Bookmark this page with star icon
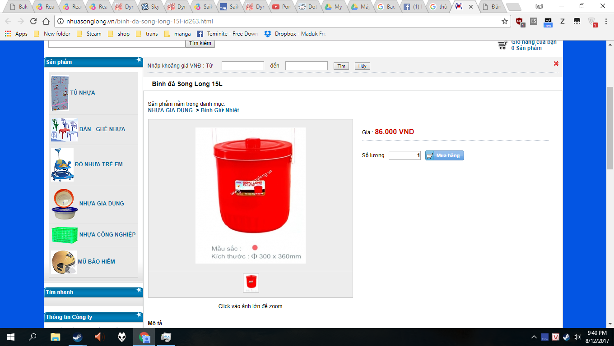This screenshot has height=346, width=614. 504,21
